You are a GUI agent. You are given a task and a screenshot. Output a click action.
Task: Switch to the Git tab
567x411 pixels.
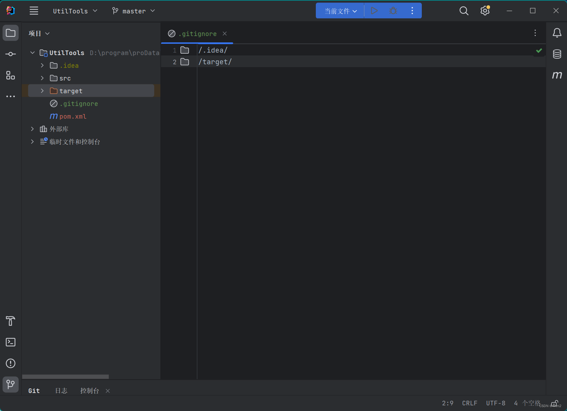pos(34,391)
